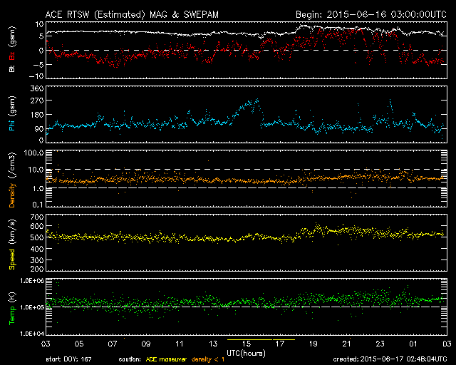Click the hour 09 tick label
The width and height of the screenshot is (456, 365).
tap(146, 344)
